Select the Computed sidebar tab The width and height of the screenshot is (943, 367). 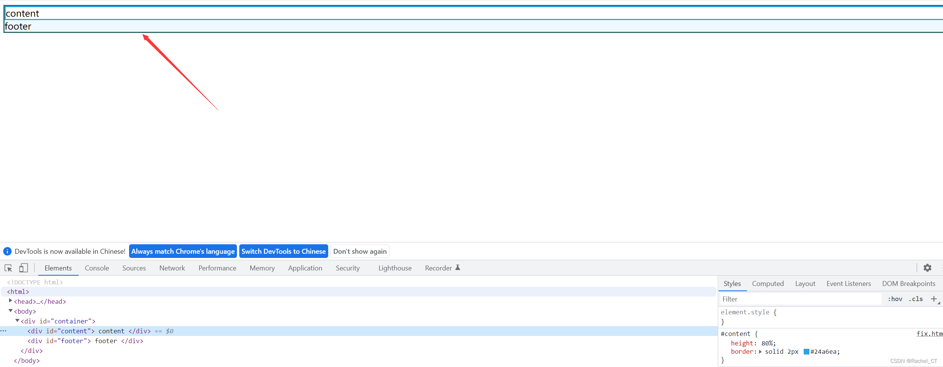(768, 284)
